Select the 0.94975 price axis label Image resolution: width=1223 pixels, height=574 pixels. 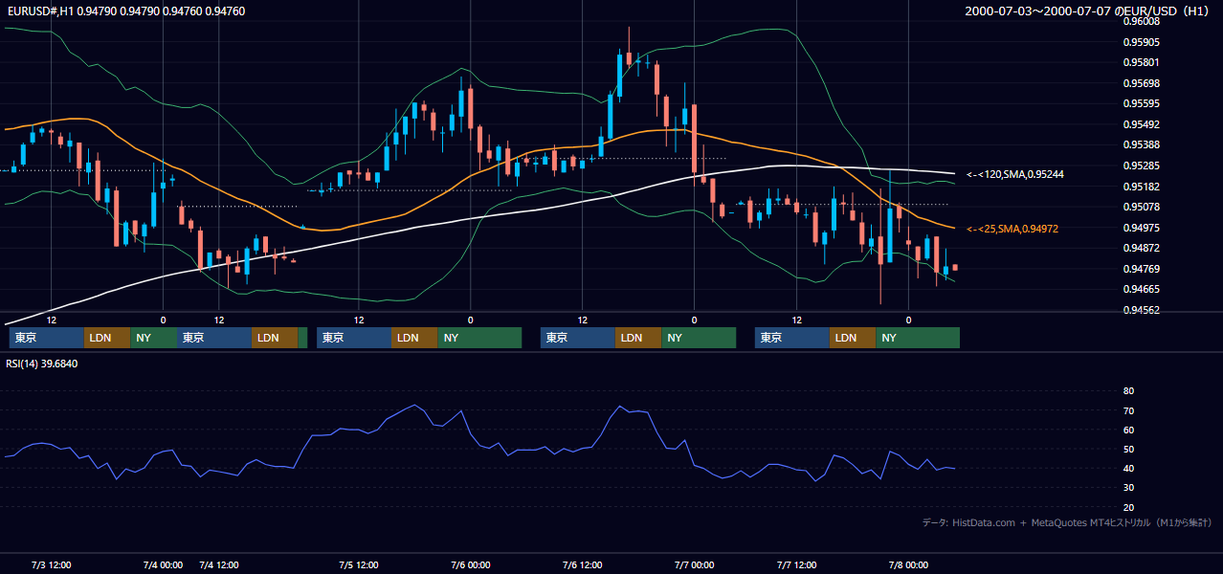tap(1143, 228)
